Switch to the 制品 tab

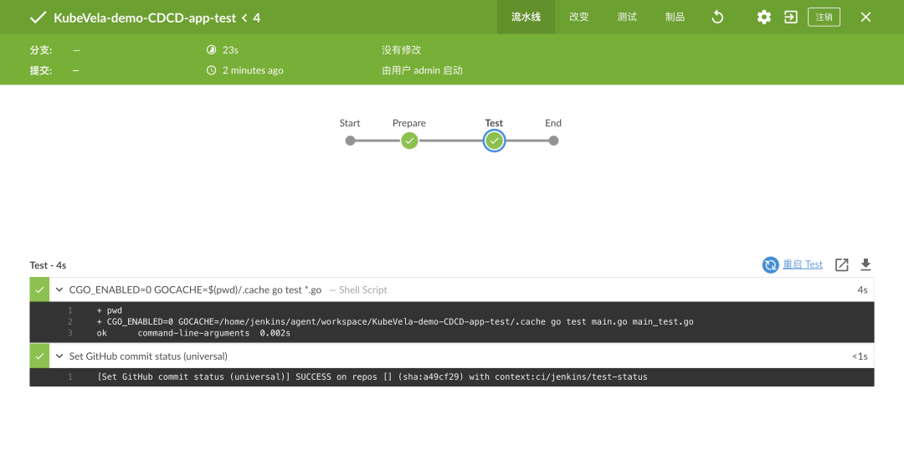coord(675,18)
